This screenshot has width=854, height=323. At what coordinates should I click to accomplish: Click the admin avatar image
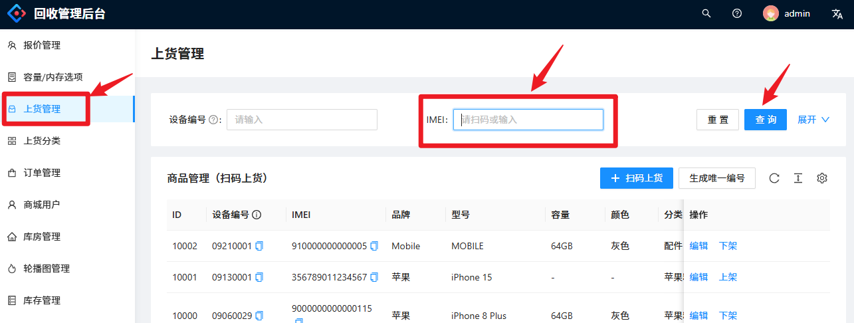pos(771,13)
